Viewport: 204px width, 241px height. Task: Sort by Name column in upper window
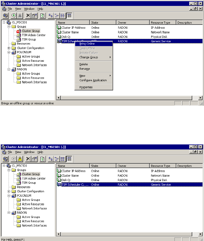pos(73,22)
